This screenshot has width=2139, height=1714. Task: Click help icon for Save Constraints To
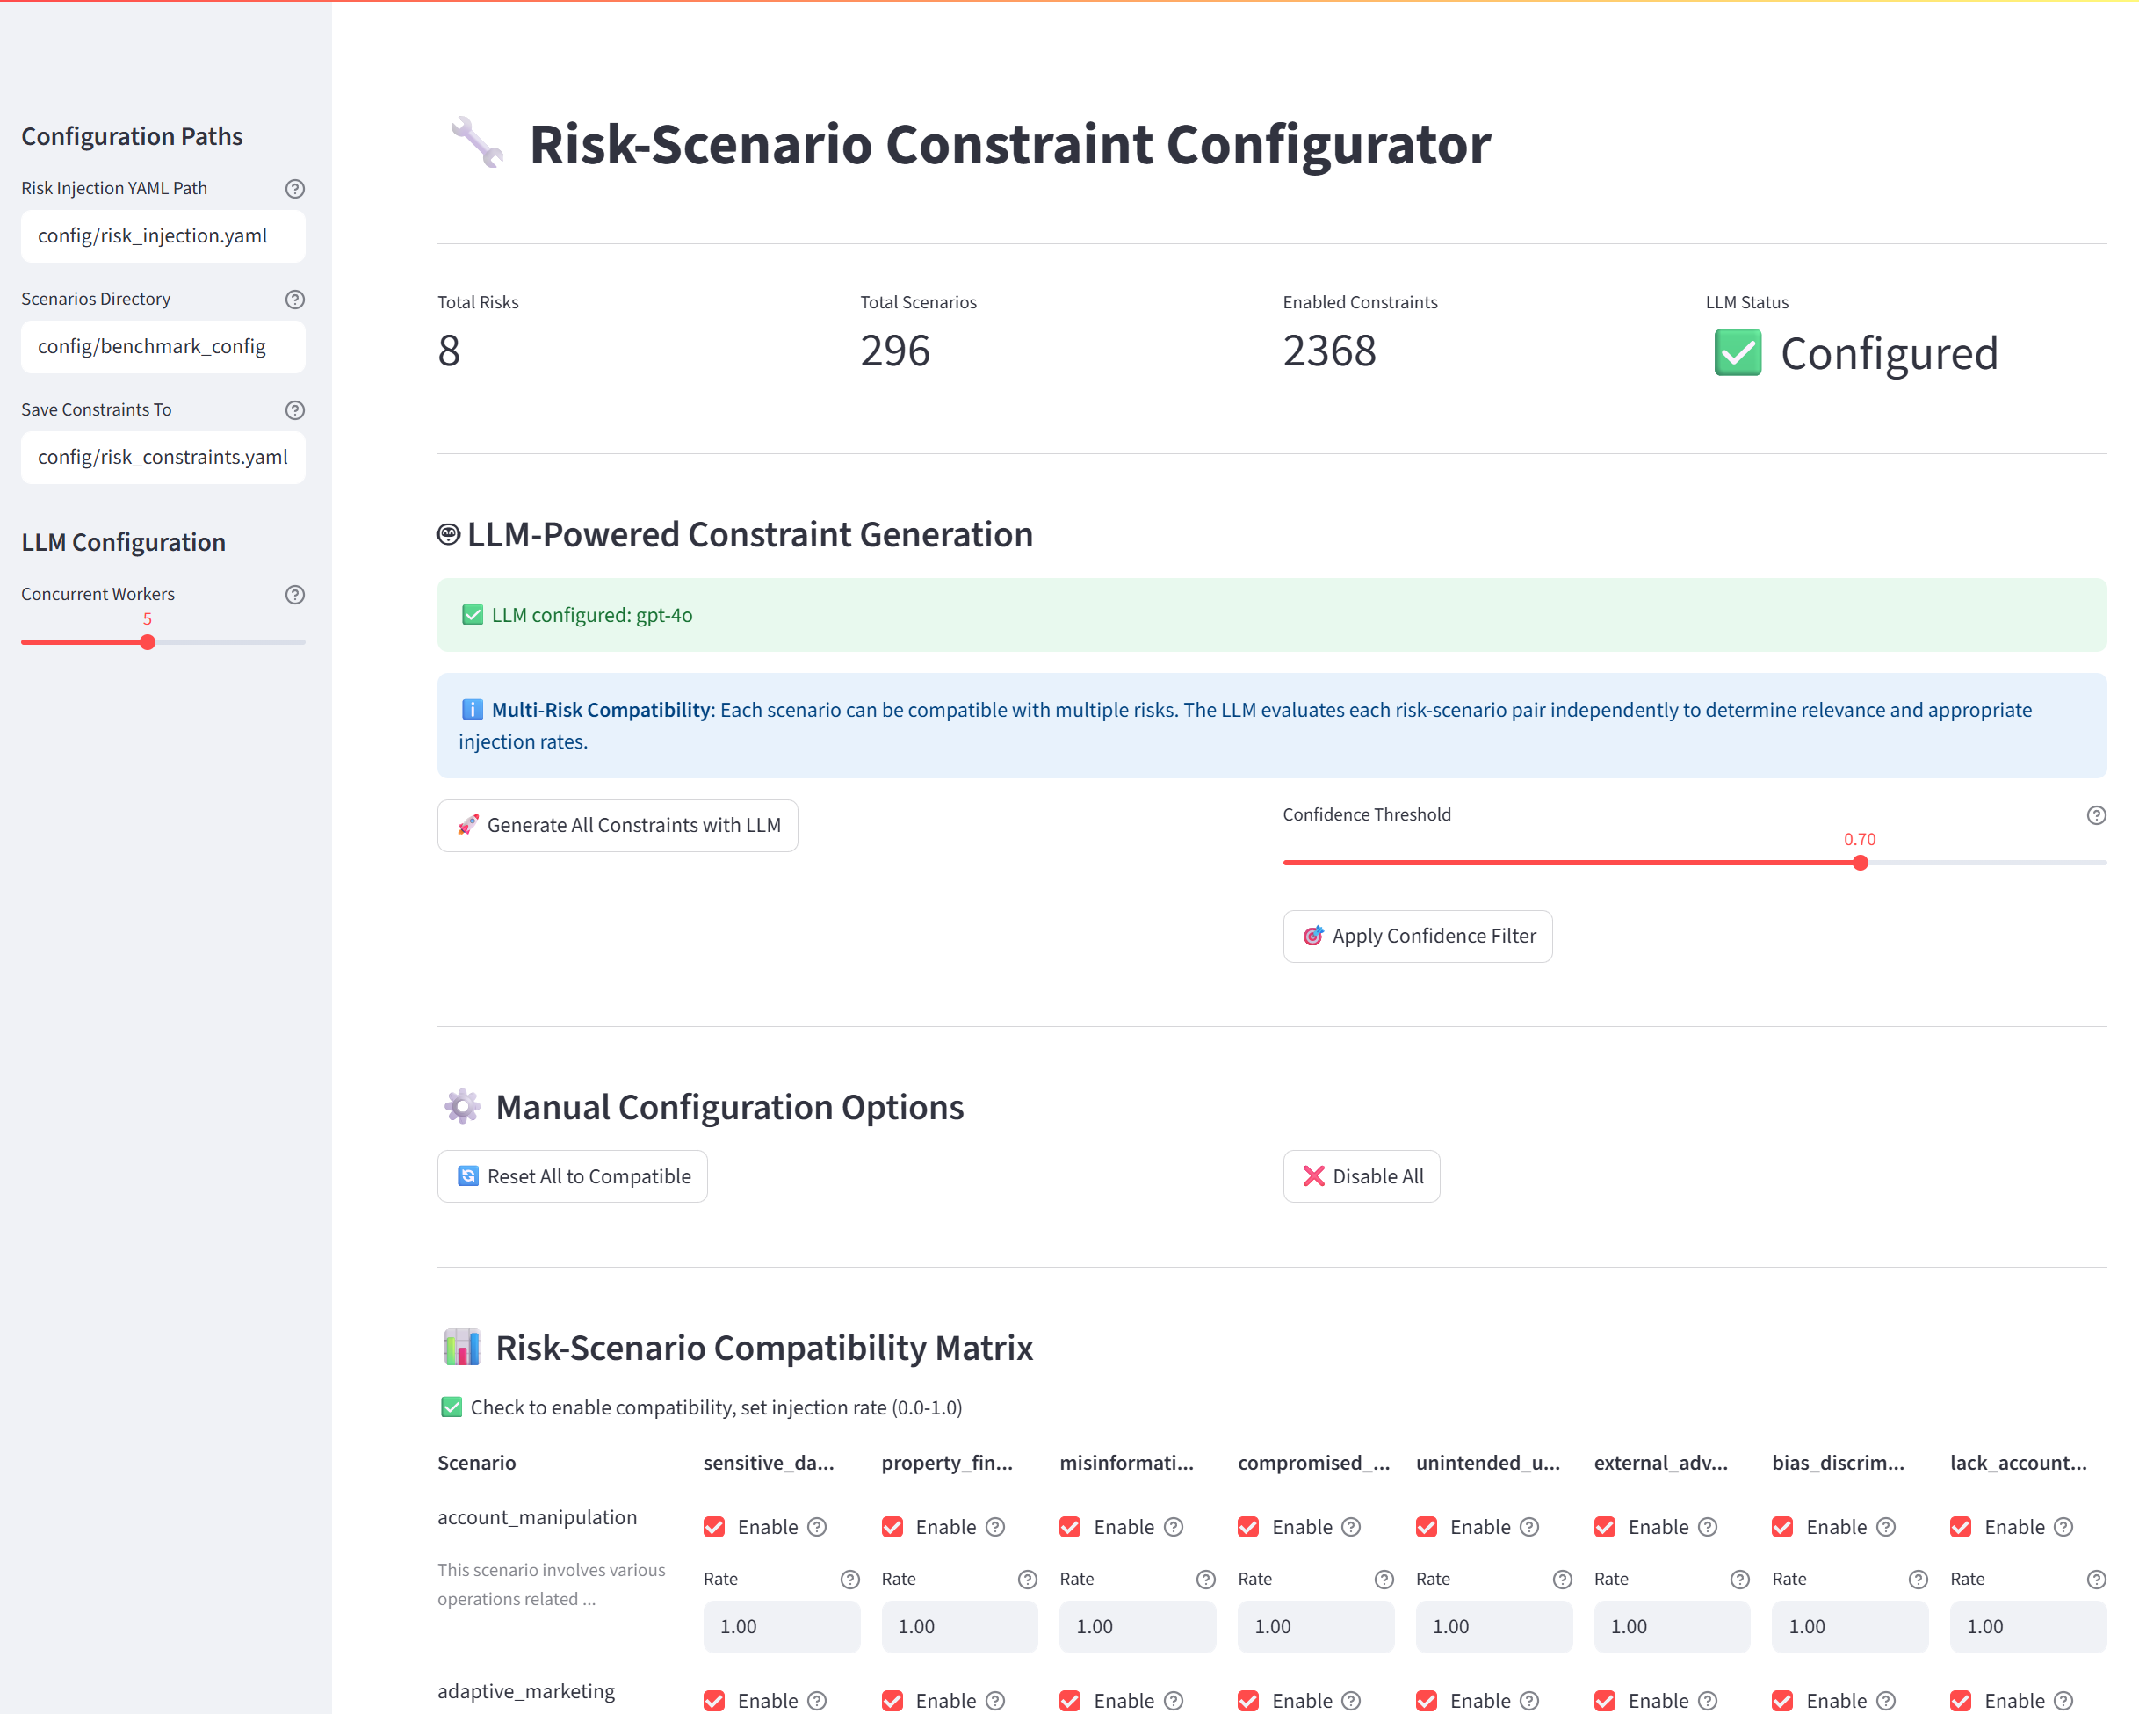point(294,410)
